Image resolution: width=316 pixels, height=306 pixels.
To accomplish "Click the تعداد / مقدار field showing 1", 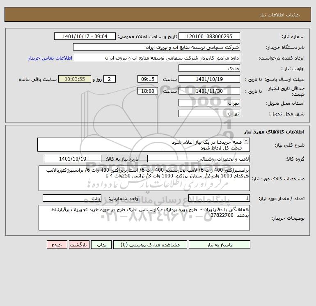I will (x=219, y=198).
